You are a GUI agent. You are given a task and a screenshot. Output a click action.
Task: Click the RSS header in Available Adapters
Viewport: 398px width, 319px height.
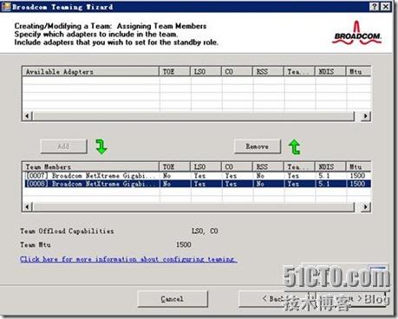tap(268, 72)
